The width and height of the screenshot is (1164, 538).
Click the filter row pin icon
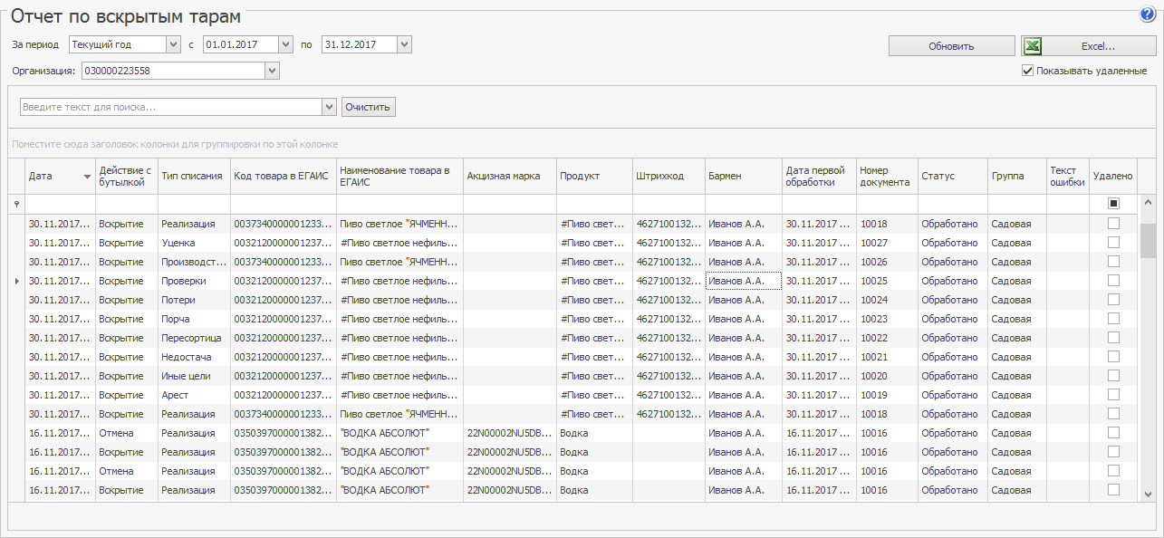(15, 205)
